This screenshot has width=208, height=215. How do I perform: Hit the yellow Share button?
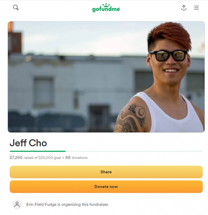tap(106, 172)
